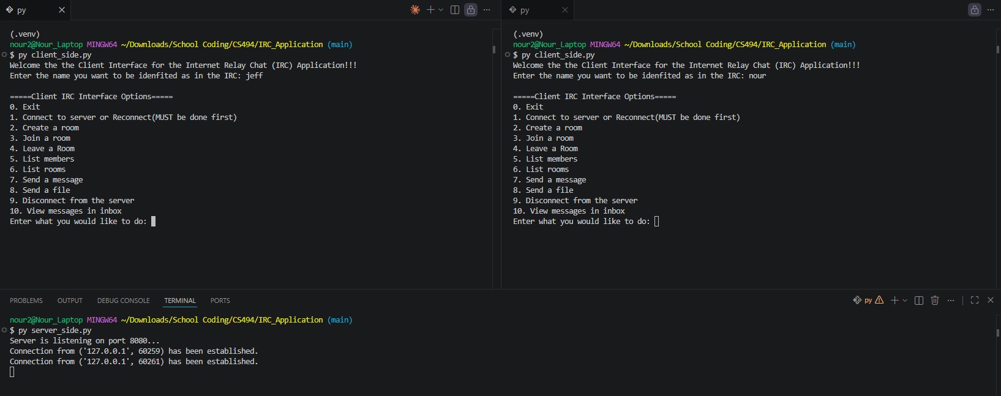Click the connection line with port 60259
Viewport: 1001px width, 396px height.
click(x=133, y=351)
